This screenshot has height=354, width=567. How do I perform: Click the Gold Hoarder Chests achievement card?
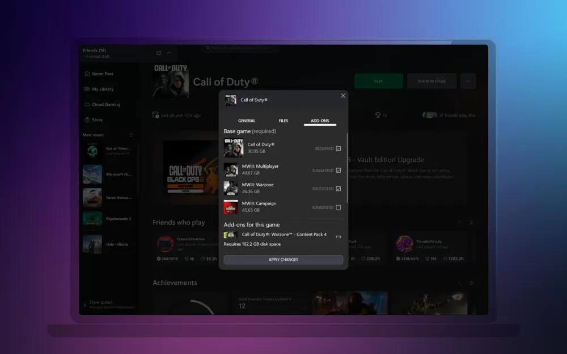click(272, 302)
